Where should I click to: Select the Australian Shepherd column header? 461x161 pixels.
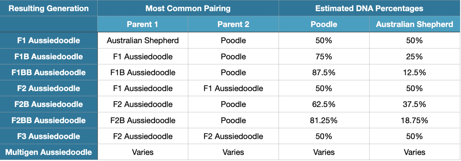tap(415, 24)
